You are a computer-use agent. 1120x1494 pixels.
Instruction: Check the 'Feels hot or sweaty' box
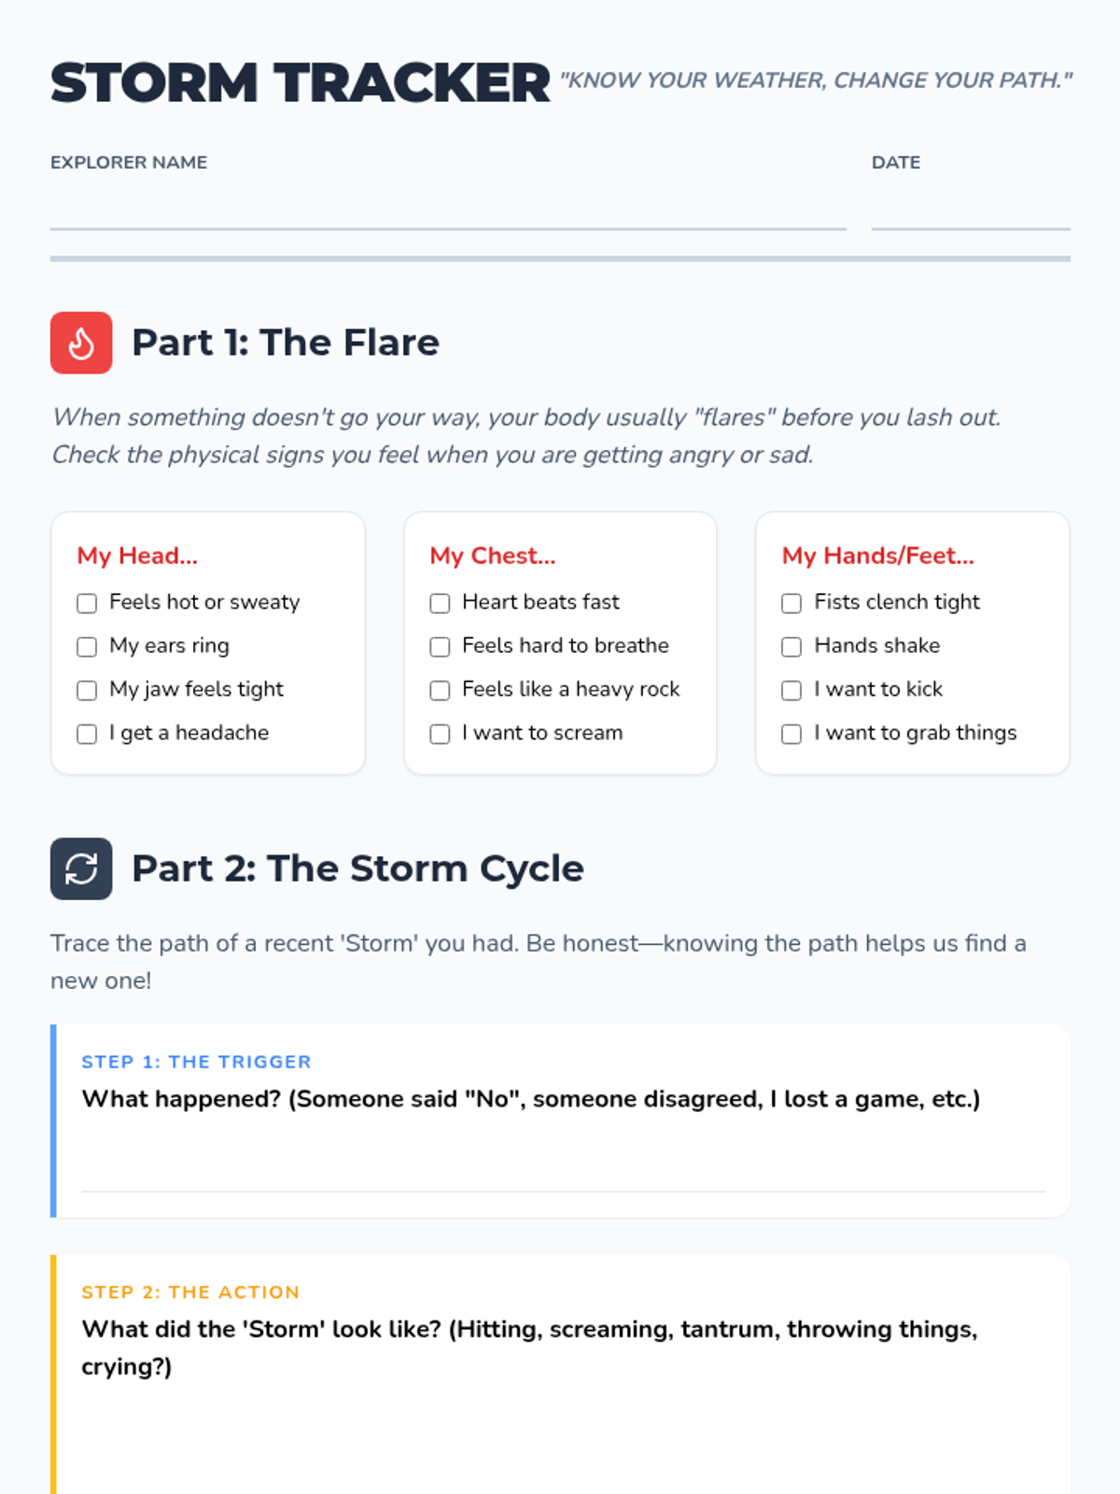[87, 603]
